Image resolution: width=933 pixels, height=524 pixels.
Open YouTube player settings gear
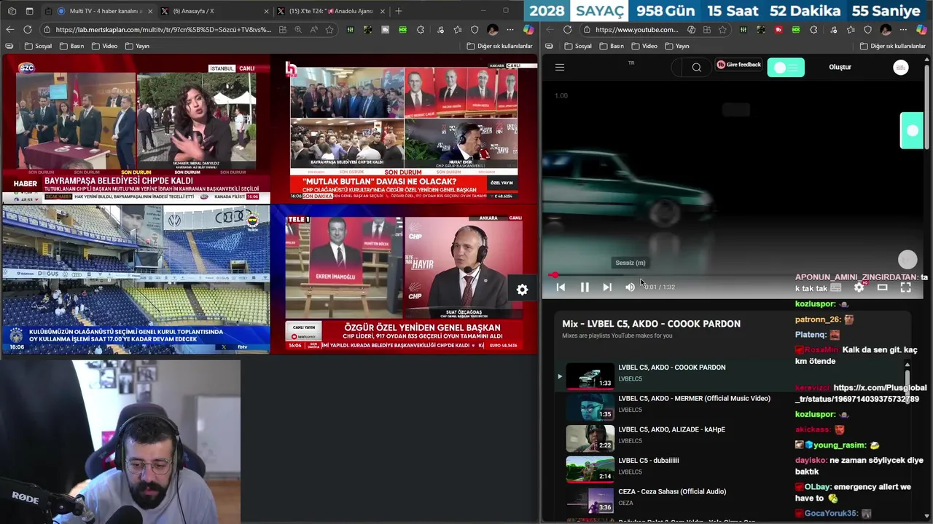tap(859, 287)
